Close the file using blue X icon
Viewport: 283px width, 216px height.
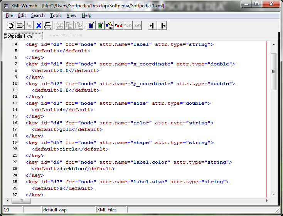point(39,25)
